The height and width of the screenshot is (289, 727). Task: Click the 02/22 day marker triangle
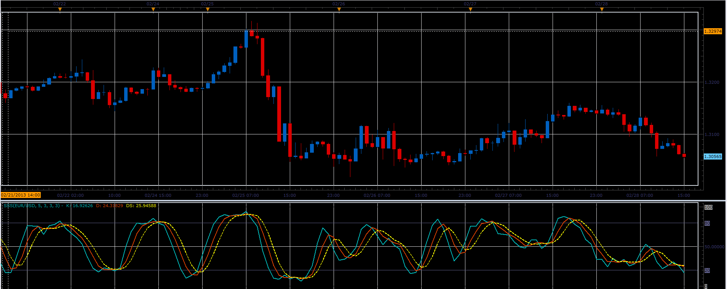point(60,10)
